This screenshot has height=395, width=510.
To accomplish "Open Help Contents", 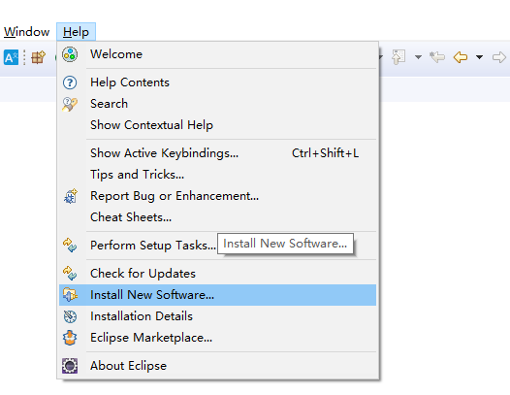I will [x=217, y=82].
